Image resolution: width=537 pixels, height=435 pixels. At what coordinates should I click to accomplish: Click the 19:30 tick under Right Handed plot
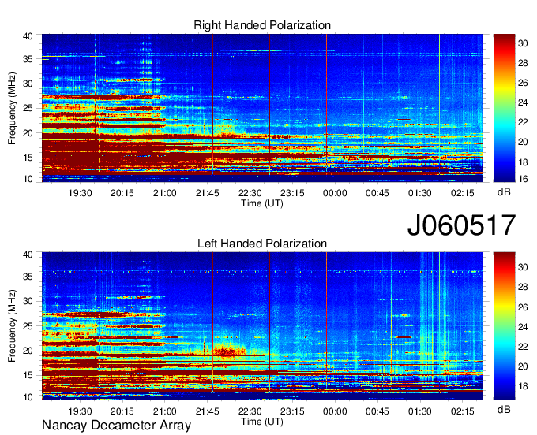click(80, 193)
